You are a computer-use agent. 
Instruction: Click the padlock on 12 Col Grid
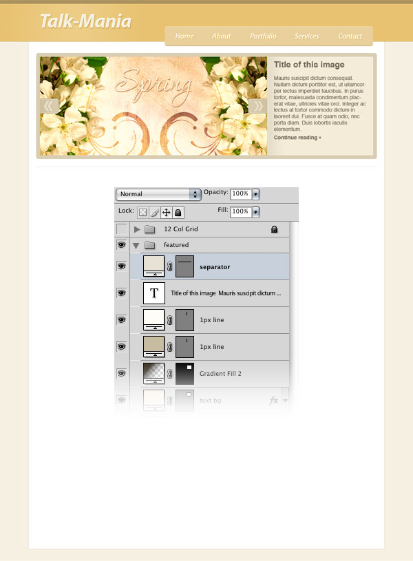pyautogui.click(x=274, y=229)
